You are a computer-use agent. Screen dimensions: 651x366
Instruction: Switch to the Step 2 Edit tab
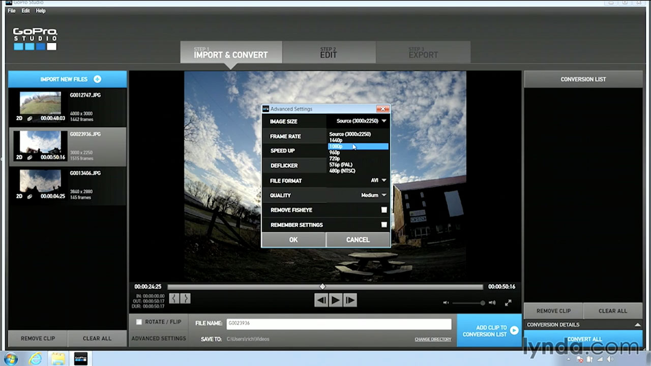click(328, 52)
